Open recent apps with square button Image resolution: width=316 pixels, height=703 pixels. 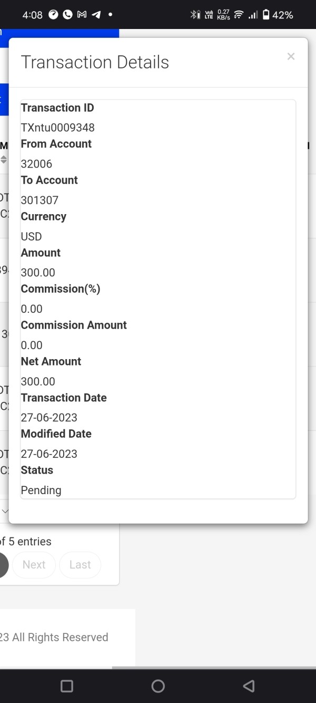(67, 686)
